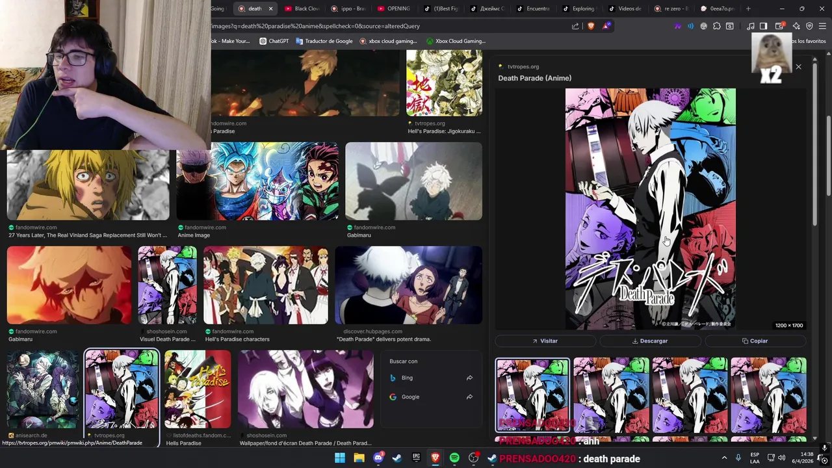Screen dimensions: 832x468
Task: Open Hells Paradise listofdeaths fandom thumbnail
Action: (198, 389)
